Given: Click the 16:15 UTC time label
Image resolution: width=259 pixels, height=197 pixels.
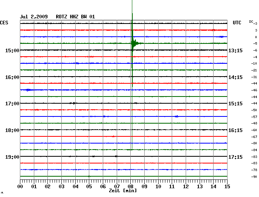Looking at the screenshot, I should [235, 130].
